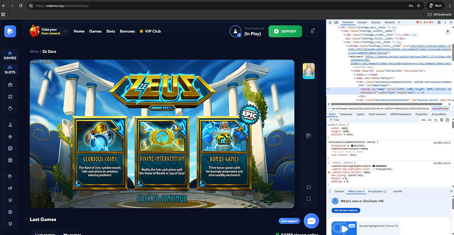Open DevTools settings gear
This screenshot has height=235, width=454.
coord(439,22)
